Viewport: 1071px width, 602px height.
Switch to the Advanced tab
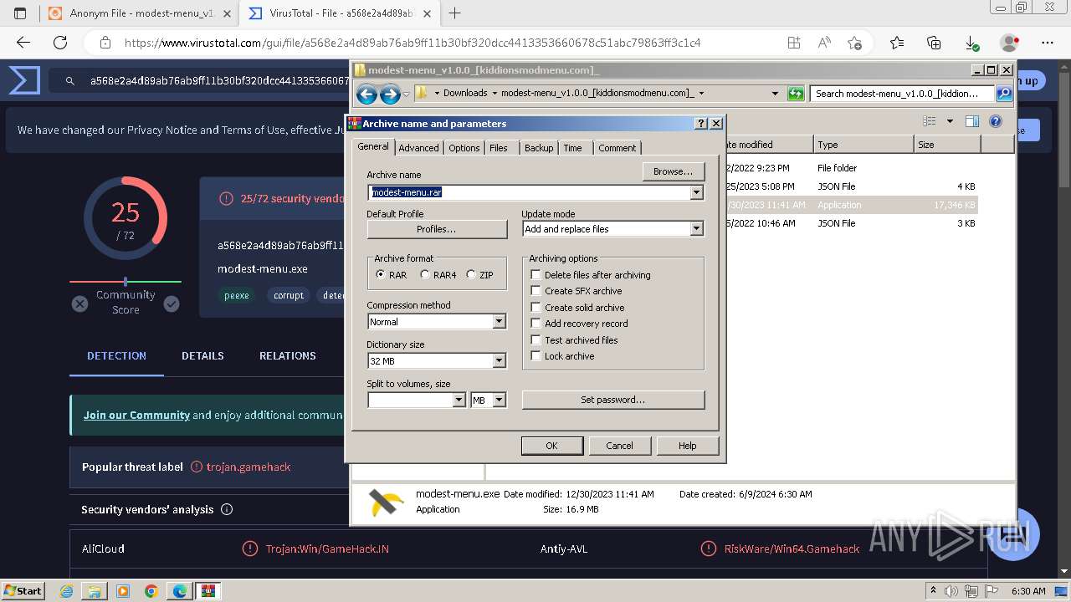point(418,148)
